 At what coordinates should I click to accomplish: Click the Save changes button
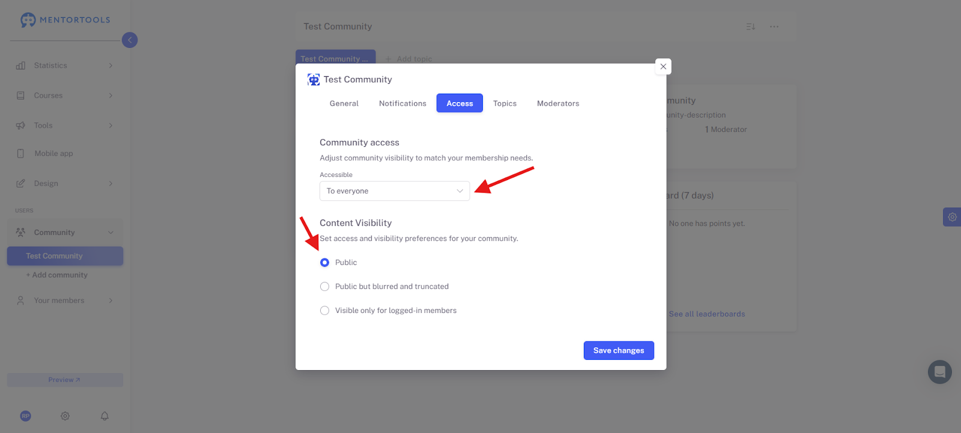click(619, 351)
